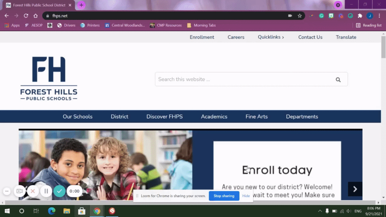Click the Translate link
386x217 pixels.
pyautogui.click(x=346, y=37)
